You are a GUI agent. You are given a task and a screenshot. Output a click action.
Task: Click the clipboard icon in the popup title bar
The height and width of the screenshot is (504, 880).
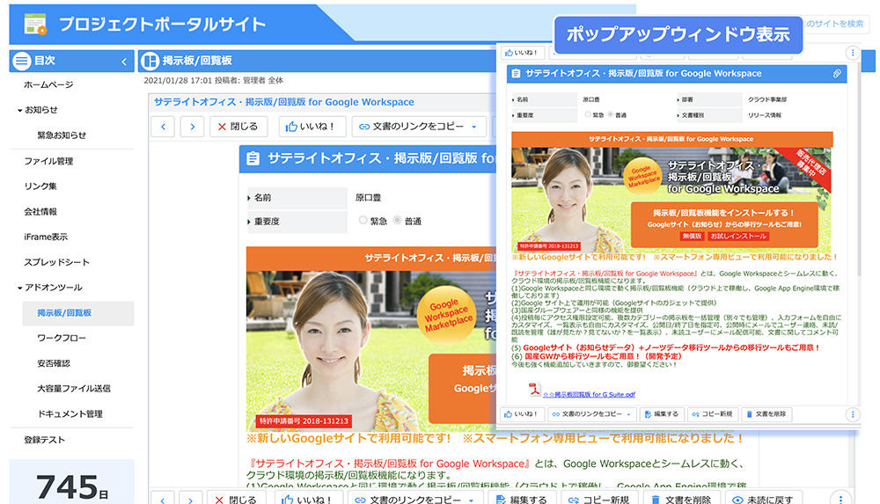(516, 74)
